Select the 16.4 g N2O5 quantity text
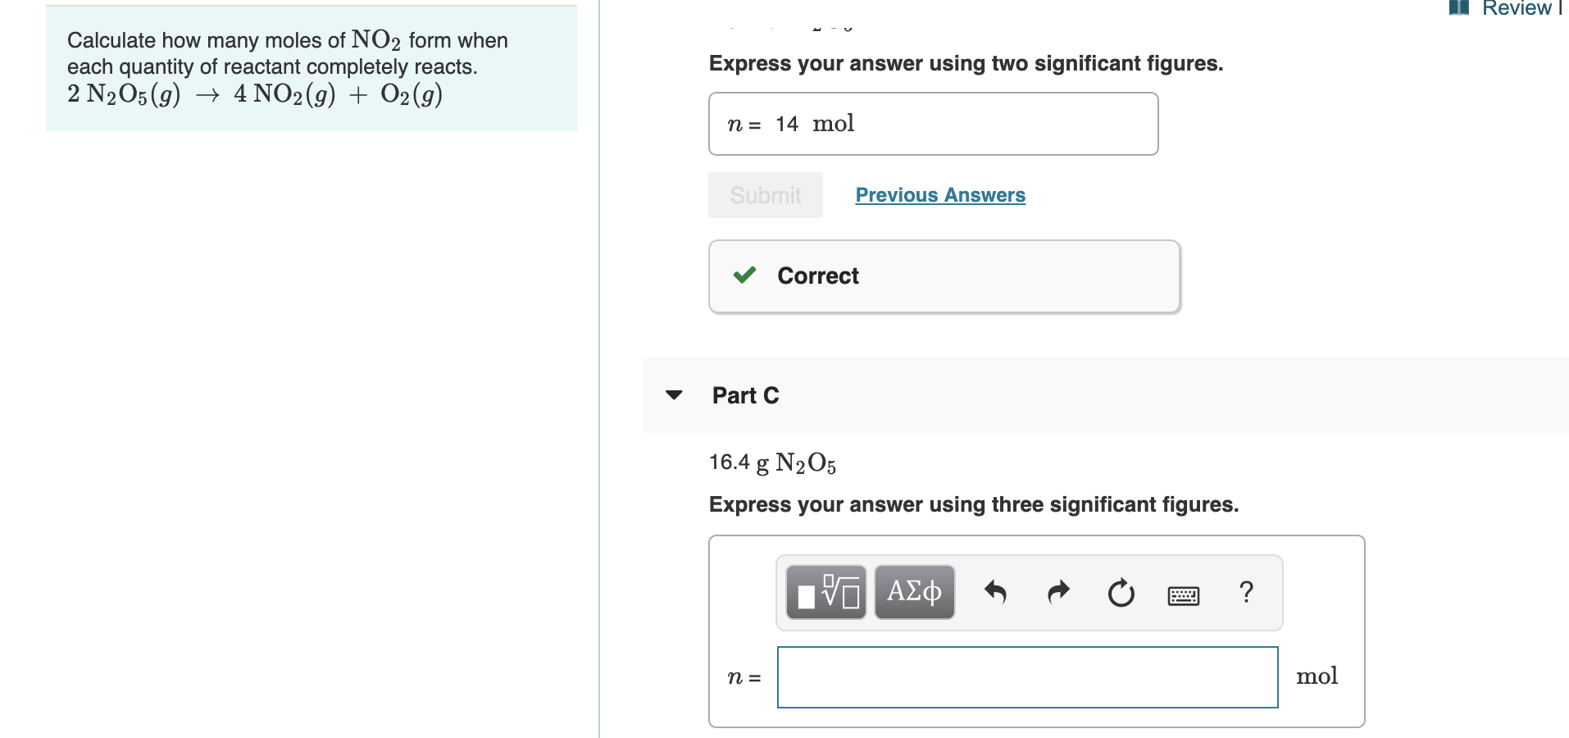 pyautogui.click(x=771, y=462)
